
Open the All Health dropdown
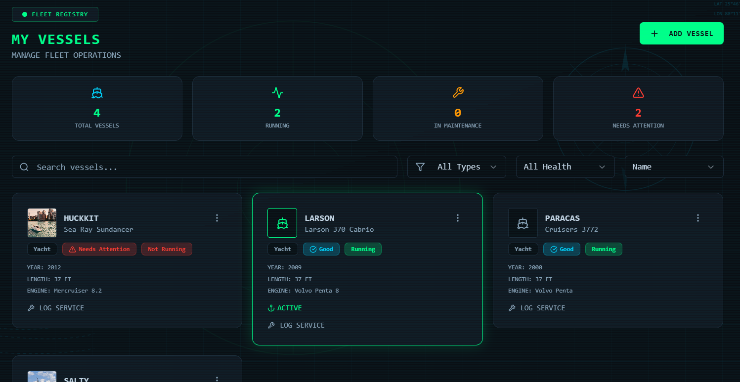pyautogui.click(x=566, y=167)
